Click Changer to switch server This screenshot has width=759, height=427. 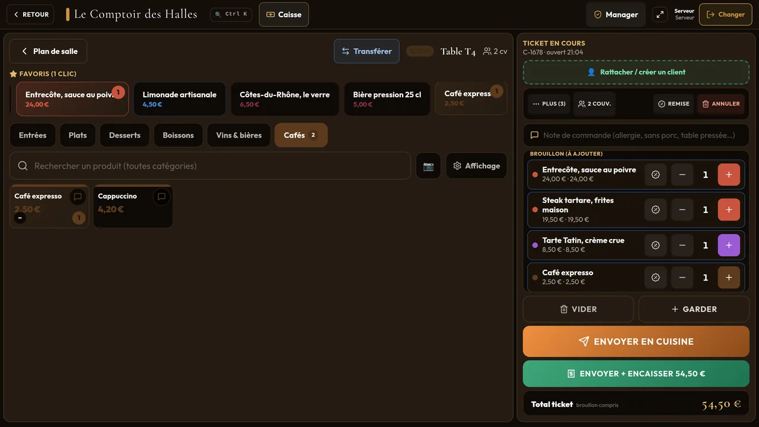coord(725,14)
